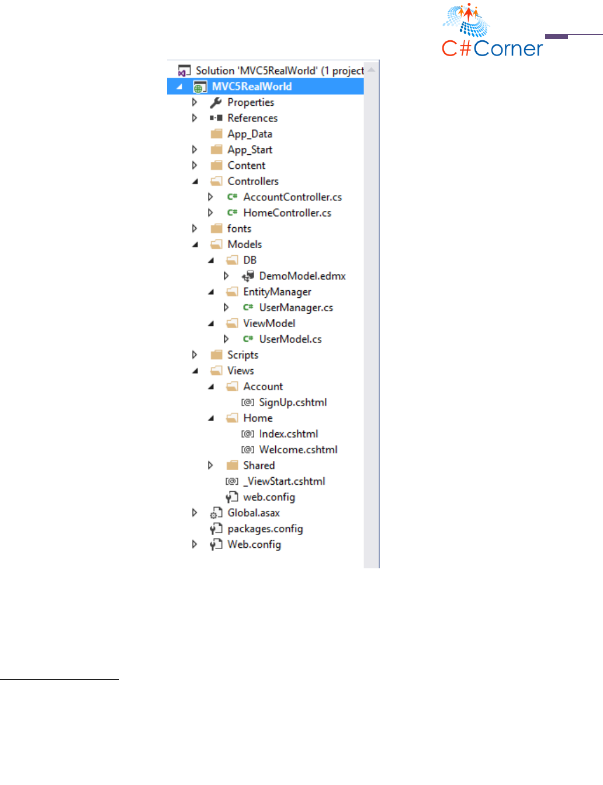
Task: Click the Razor icon beside SignUp.cshtml
Action: point(248,402)
